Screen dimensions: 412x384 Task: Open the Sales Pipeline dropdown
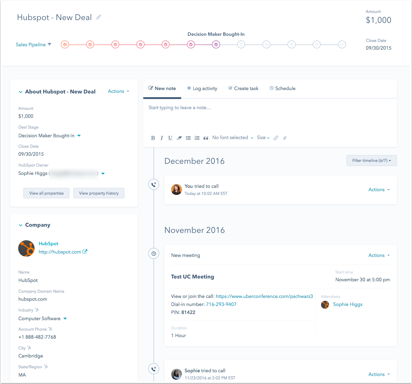coord(34,45)
